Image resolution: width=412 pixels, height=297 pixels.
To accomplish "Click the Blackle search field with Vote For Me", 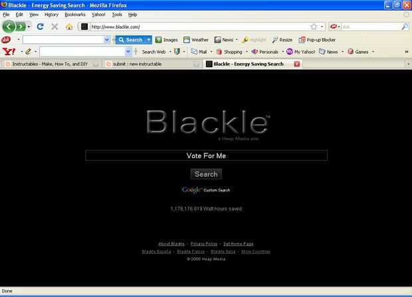I will [x=206, y=155].
